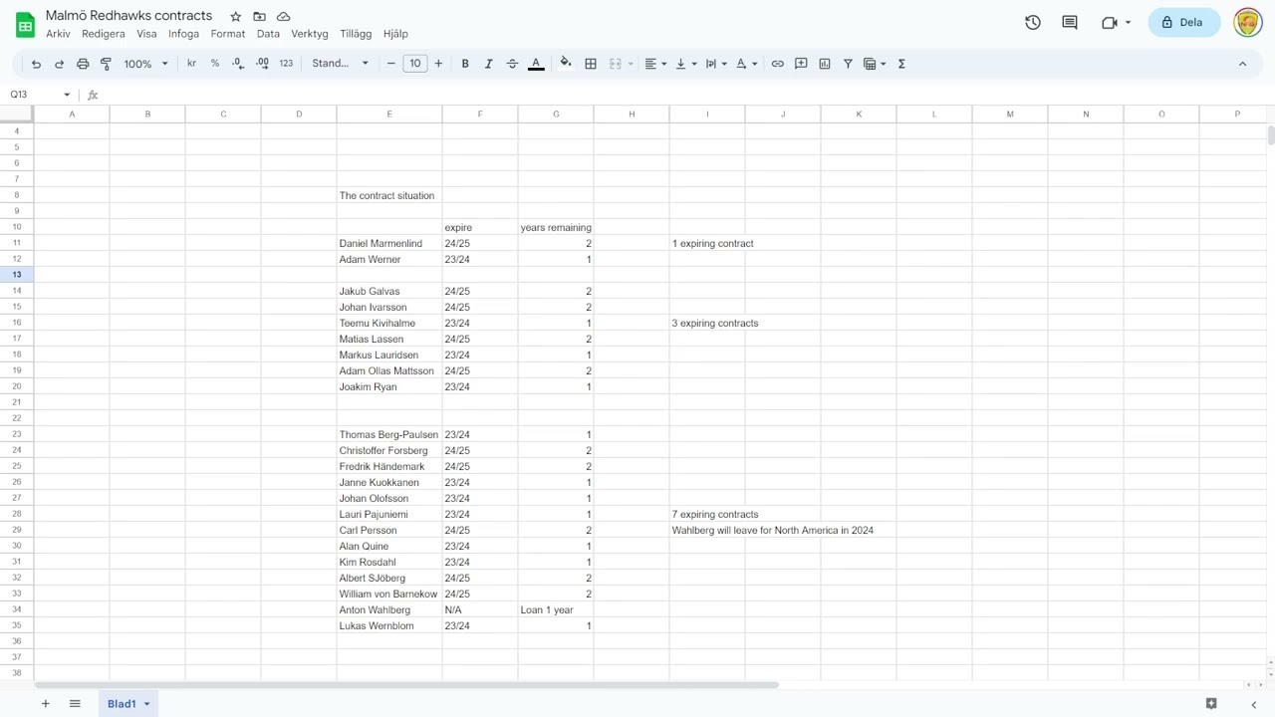Image resolution: width=1275 pixels, height=717 pixels.
Task: Open the Verktyg menu
Action: click(310, 34)
